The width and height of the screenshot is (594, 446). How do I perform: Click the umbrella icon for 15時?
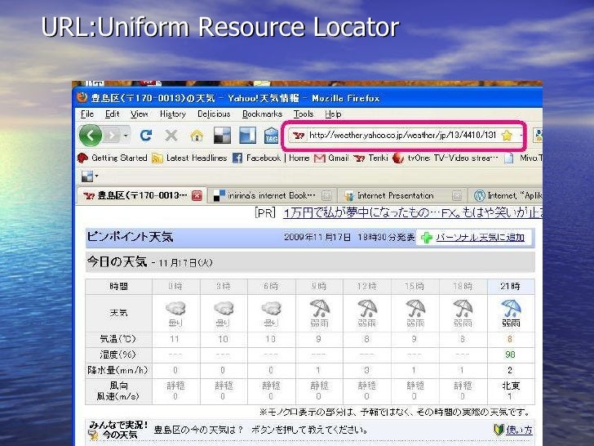415,308
